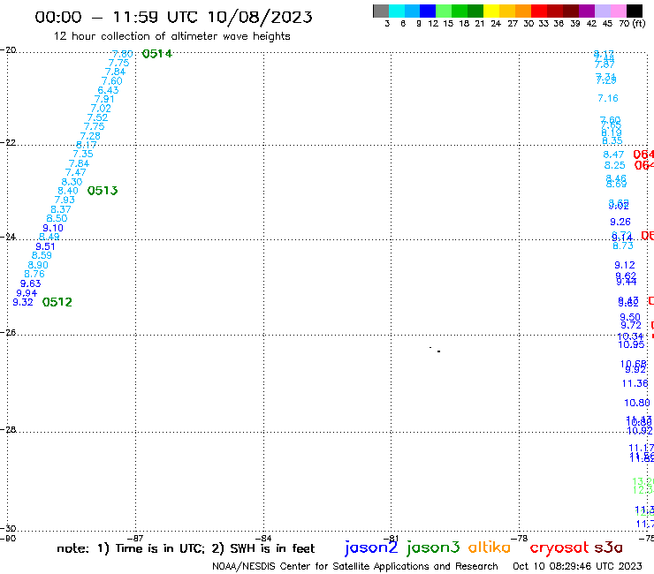Click the latitude axis label '-22'
The image size is (654, 574).
(x=8, y=142)
